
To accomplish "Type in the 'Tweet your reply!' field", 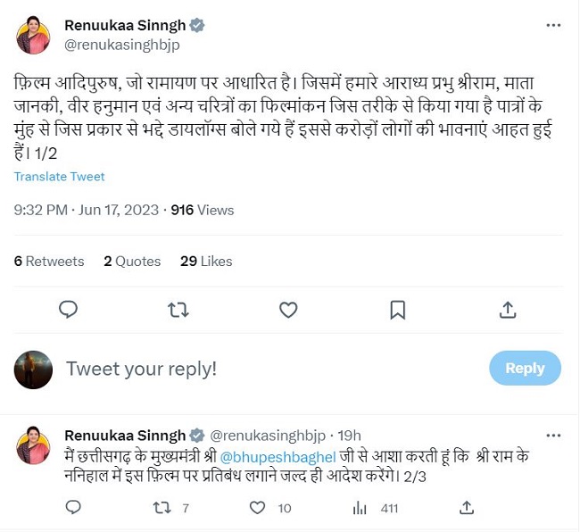I will [268, 368].
